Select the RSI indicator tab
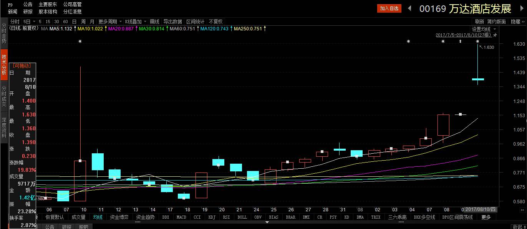527x229 pixels. [x=226, y=217]
